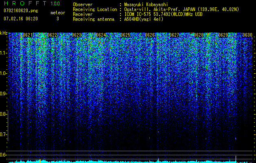Click the 0624 time marker
Viewport: 256px width, 163px height.
pyautogui.click(x=101, y=35)
